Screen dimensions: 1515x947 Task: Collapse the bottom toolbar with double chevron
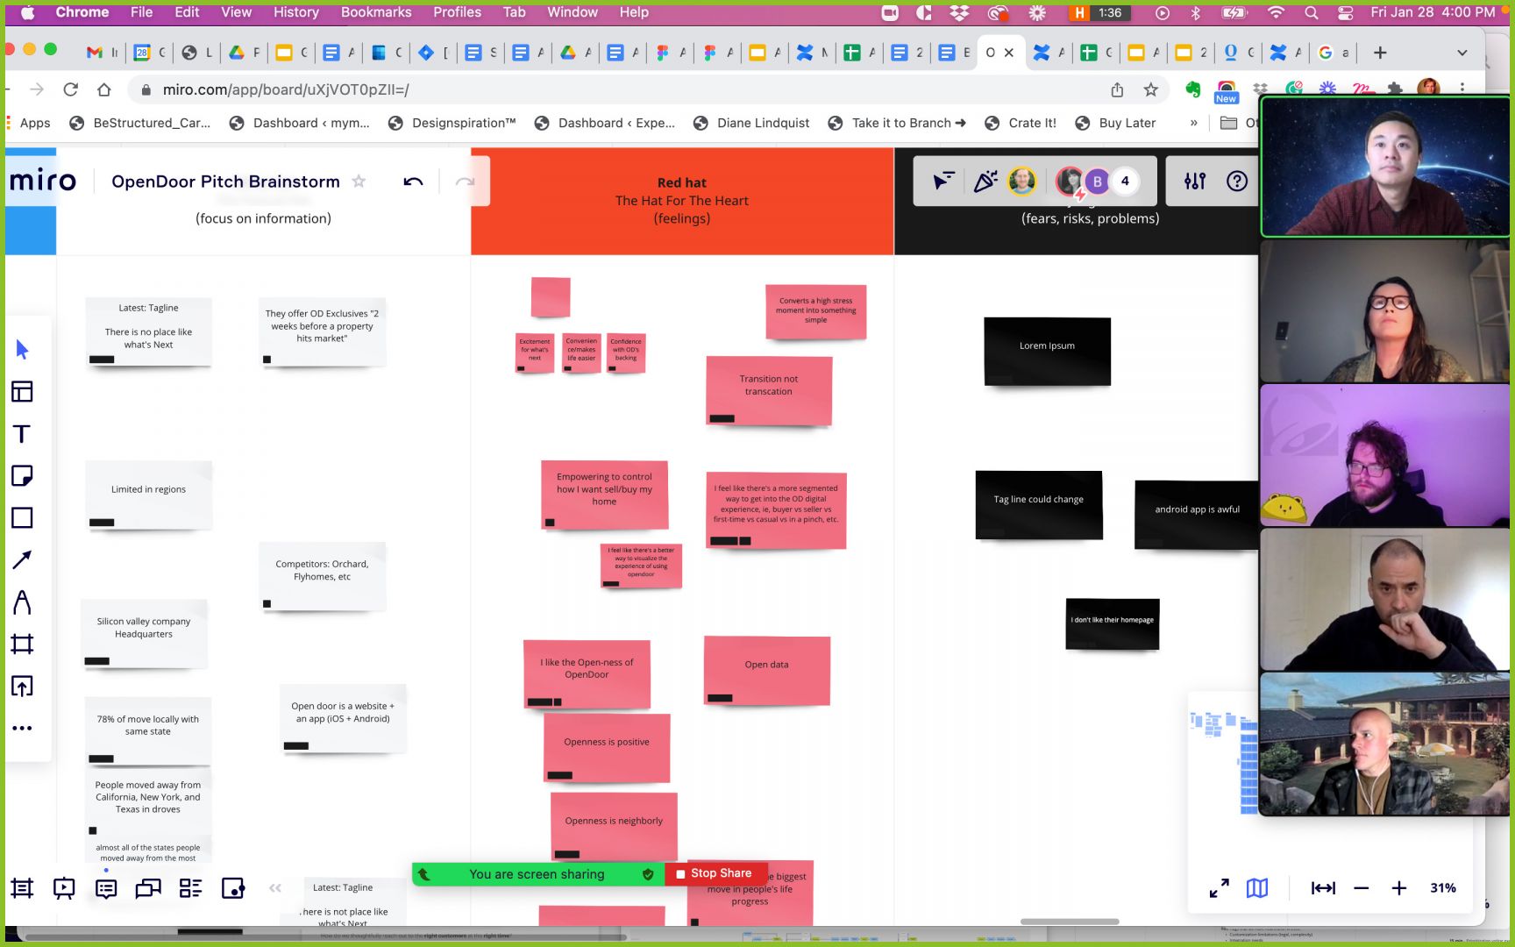[275, 888]
